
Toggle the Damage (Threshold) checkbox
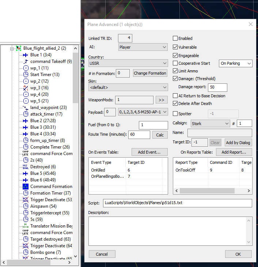coord(175,79)
